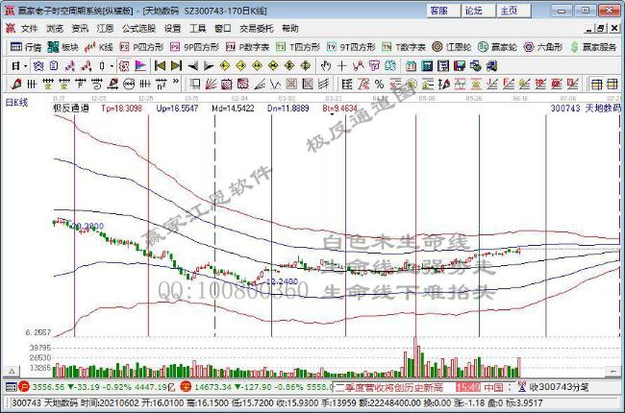
Task: Open the 江恩轮 Gann wheel
Action: click(452, 47)
